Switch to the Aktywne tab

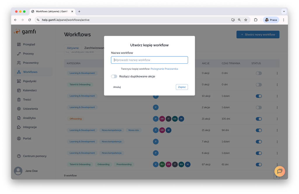pos(73,48)
